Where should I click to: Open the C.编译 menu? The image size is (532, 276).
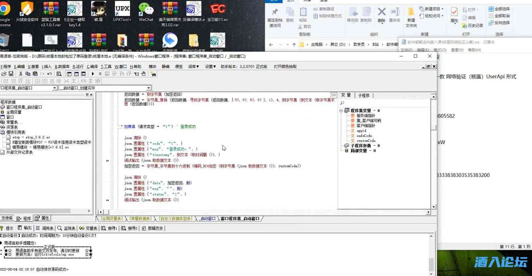(x=92, y=67)
